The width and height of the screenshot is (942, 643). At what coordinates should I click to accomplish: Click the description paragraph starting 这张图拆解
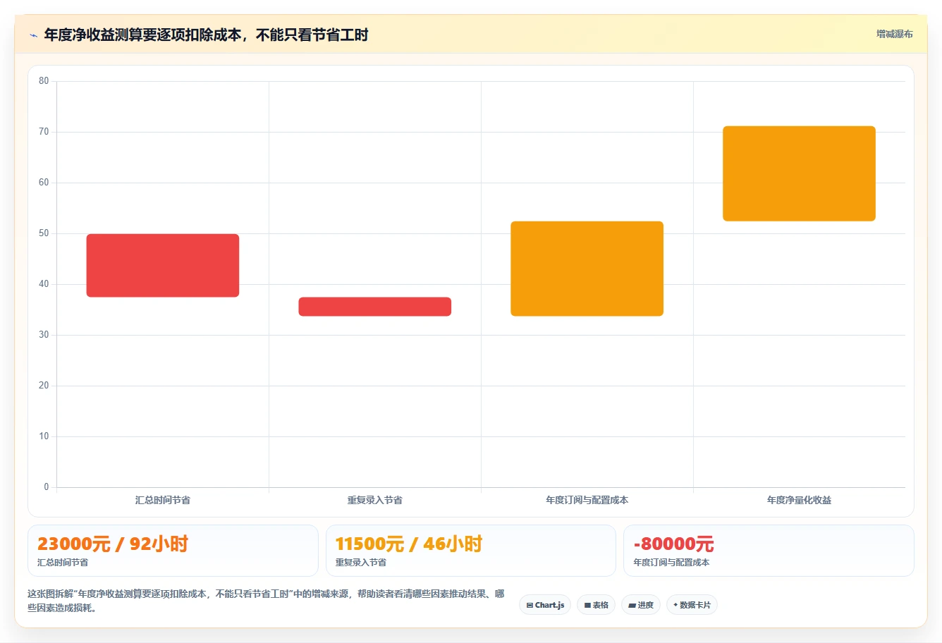tap(266, 601)
